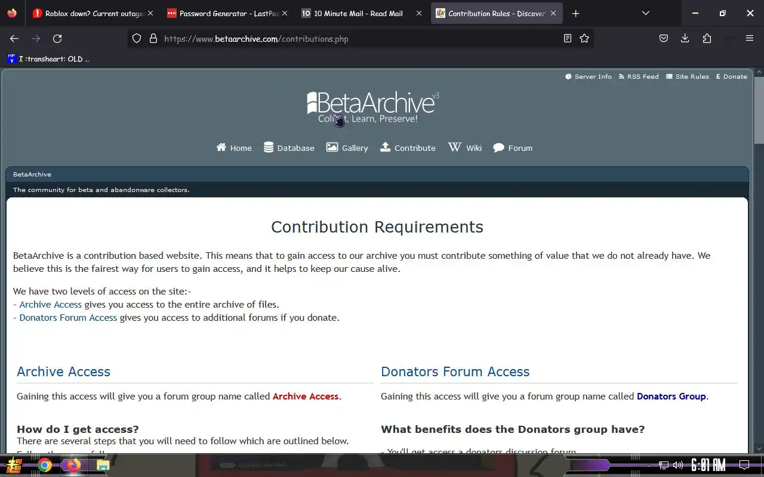Go back to the previous page
The width and height of the screenshot is (764, 477).
pyautogui.click(x=14, y=38)
